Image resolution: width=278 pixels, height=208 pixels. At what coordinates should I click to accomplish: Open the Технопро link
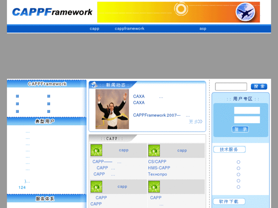tap(158, 174)
